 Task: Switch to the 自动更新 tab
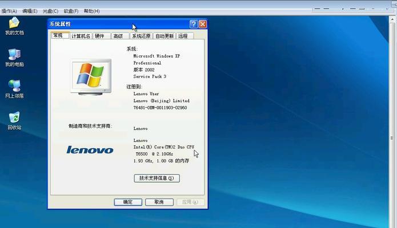tap(165, 36)
